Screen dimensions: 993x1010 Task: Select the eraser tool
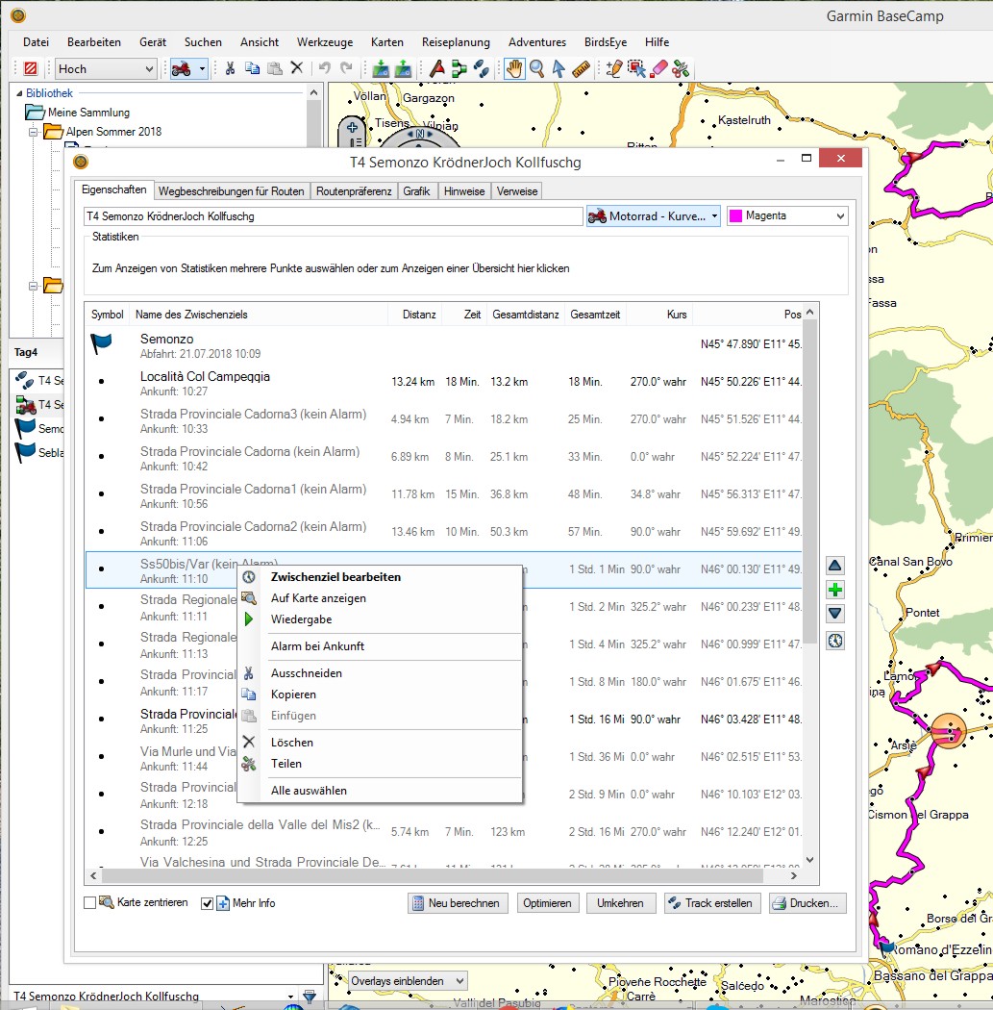[x=659, y=68]
